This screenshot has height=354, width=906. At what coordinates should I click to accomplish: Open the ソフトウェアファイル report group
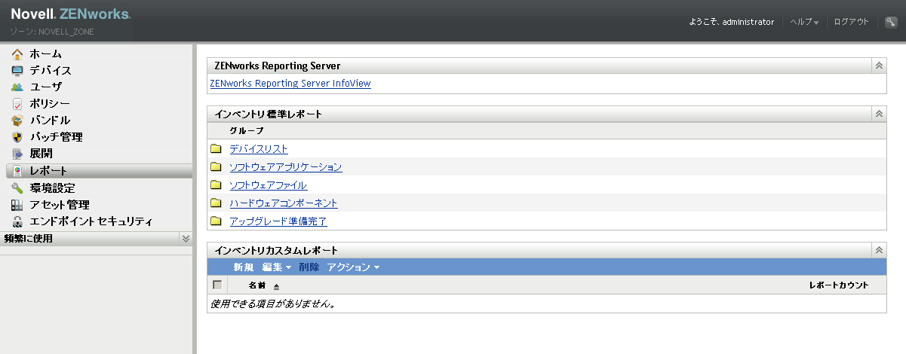pos(268,185)
